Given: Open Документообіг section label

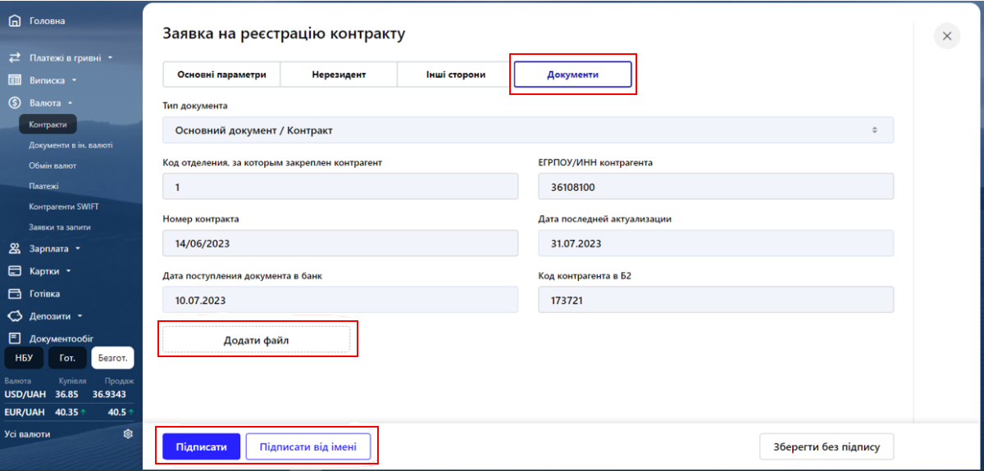Looking at the screenshot, I should (61, 337).
